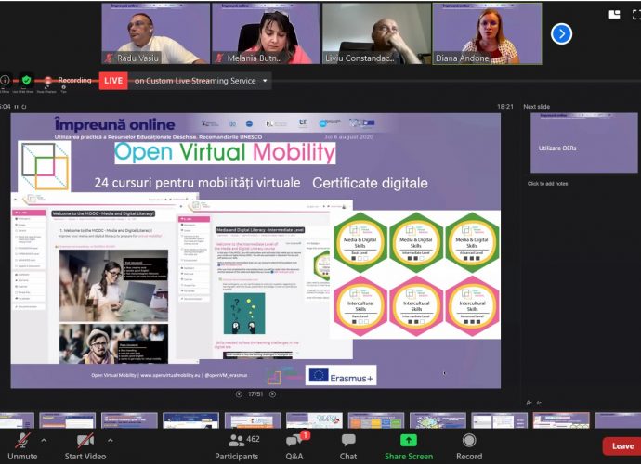Pause the presenter timer
641x464 pixels.
click(17, 107)
